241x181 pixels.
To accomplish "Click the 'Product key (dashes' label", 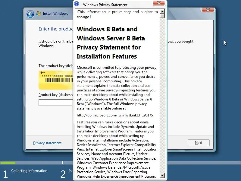I will tap(55, 95).
